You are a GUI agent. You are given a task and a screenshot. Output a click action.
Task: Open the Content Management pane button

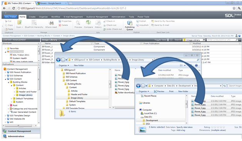(x=21, y=131)
